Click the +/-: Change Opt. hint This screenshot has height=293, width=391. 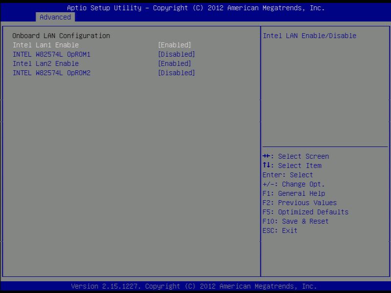point(294,184)
